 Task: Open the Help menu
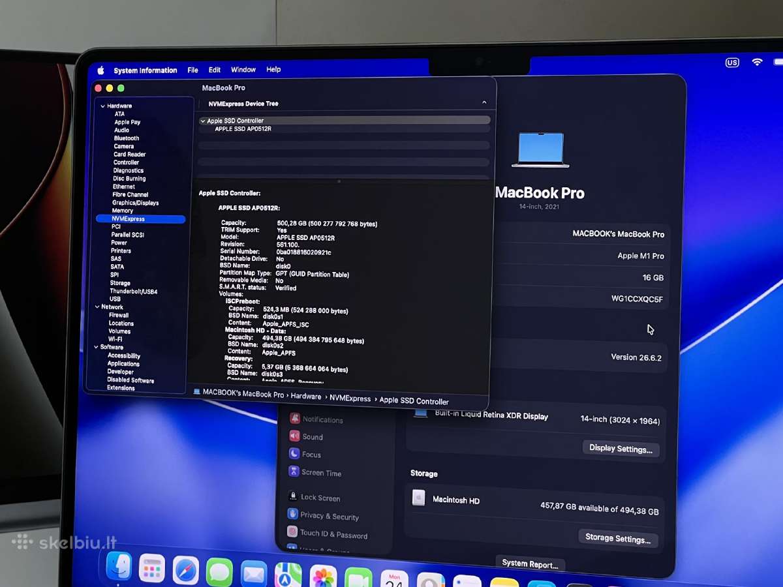pos(273,70)
